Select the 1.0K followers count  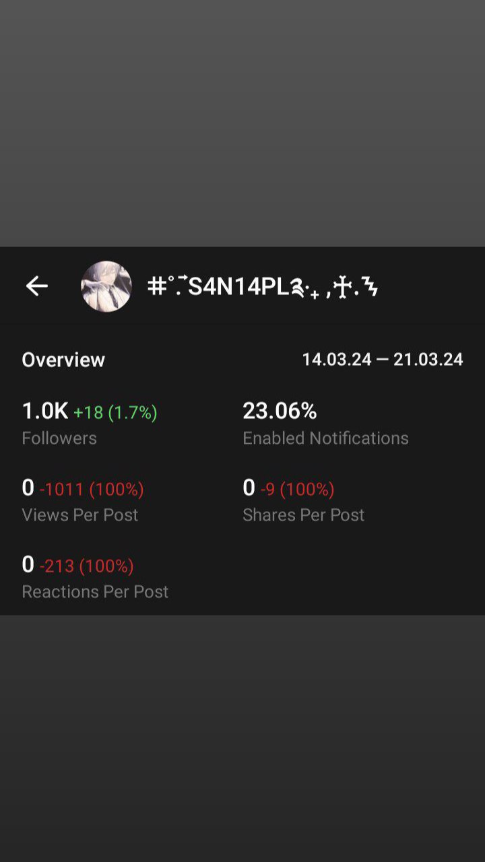45,411
